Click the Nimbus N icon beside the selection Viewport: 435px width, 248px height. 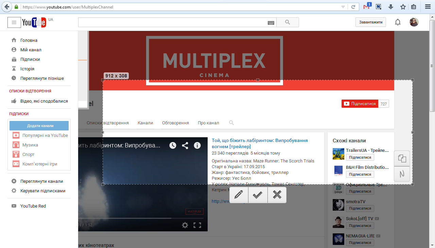click(402, 174)
